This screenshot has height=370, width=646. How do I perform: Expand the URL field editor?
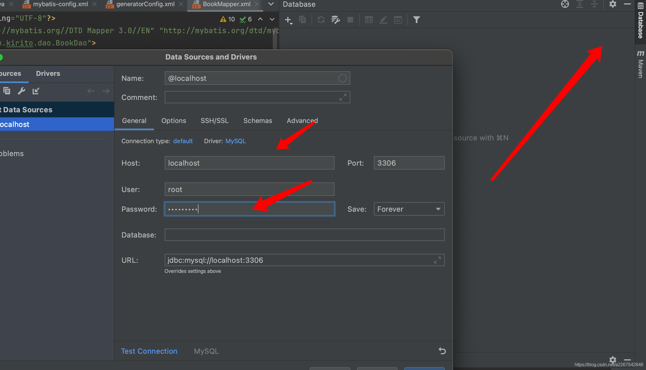tap(437, 260)
